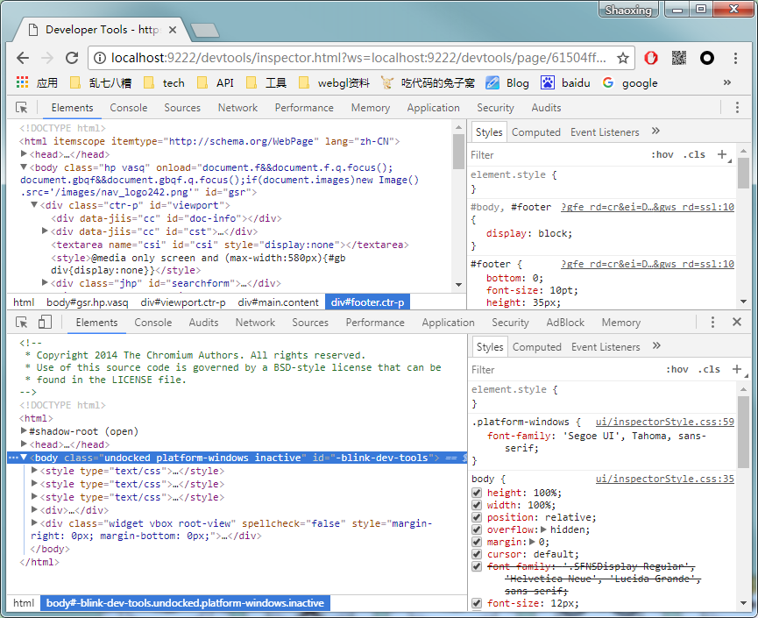This screenshot has width=758, height=618.
Task: Toggle the struck-through font-family property checkbox
Action: pos(477,566)
